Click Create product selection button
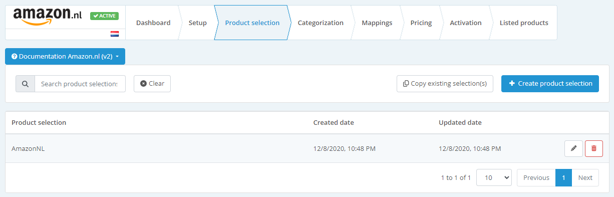This screenshot has height=197, width=614. click(550, 84)
